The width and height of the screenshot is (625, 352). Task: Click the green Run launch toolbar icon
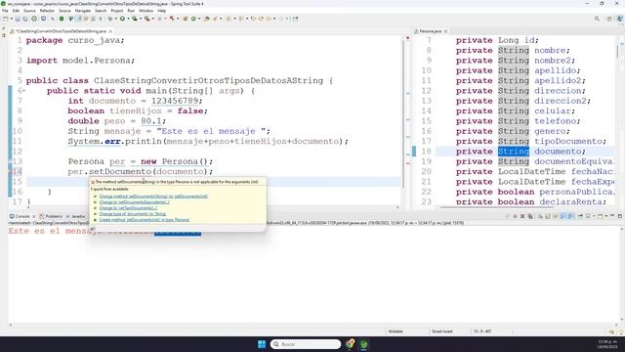(x=122, y=19)
